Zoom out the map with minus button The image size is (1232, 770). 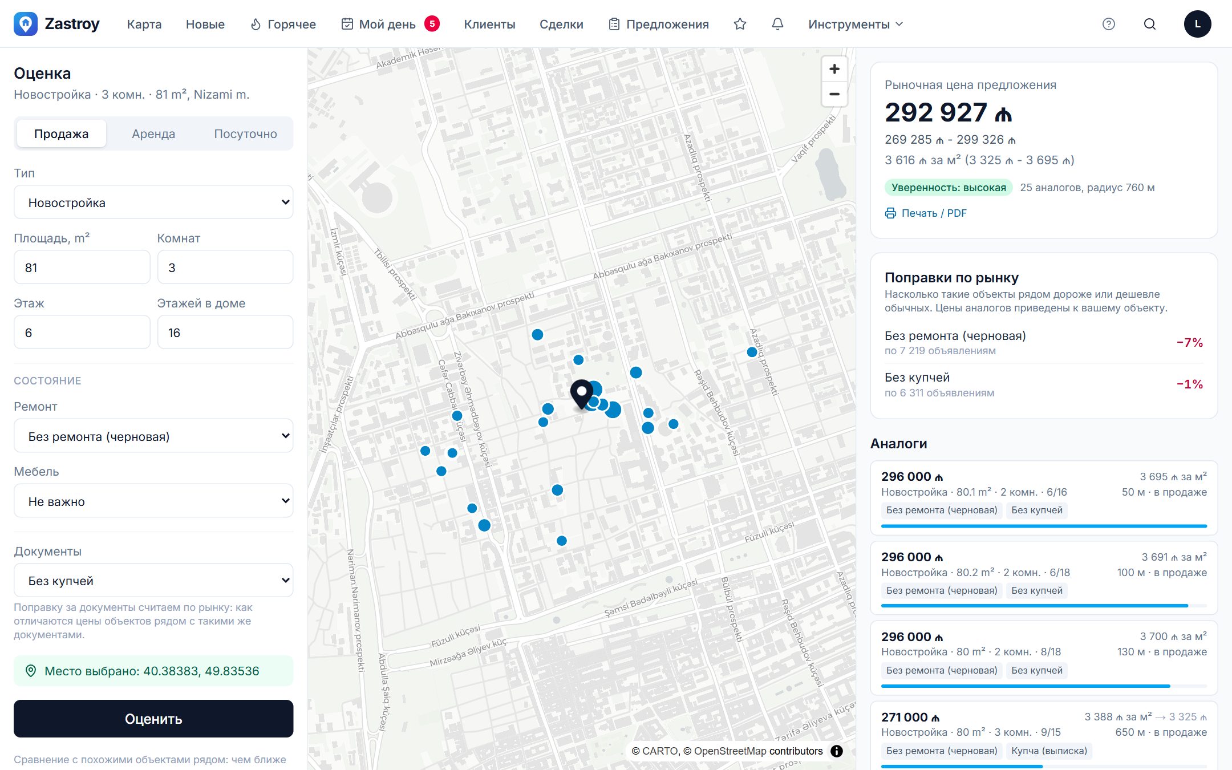834,94
